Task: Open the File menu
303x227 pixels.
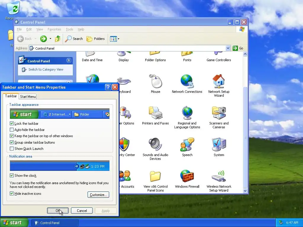Action: 19,29
